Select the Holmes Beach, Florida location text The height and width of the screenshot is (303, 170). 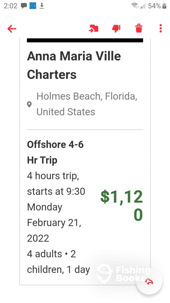[x=87, y=104]
